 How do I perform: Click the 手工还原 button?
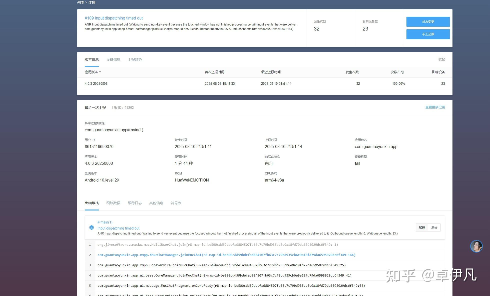(428, 34)
